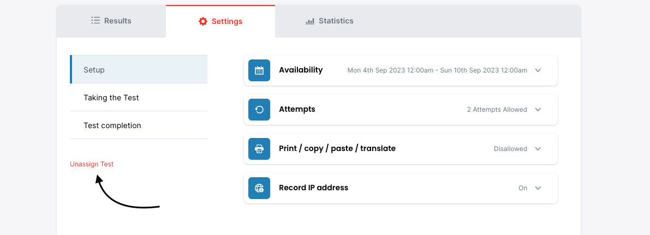Click the globe icon for Record IP address
Screen dimensions: 650x235
259,188
